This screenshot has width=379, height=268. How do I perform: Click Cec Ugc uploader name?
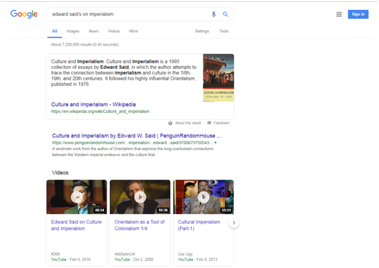186,254
